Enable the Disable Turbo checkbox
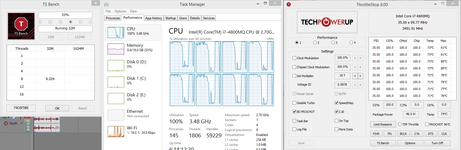The height and width of the screenshot is (150, 461). (x=294, y=103)
